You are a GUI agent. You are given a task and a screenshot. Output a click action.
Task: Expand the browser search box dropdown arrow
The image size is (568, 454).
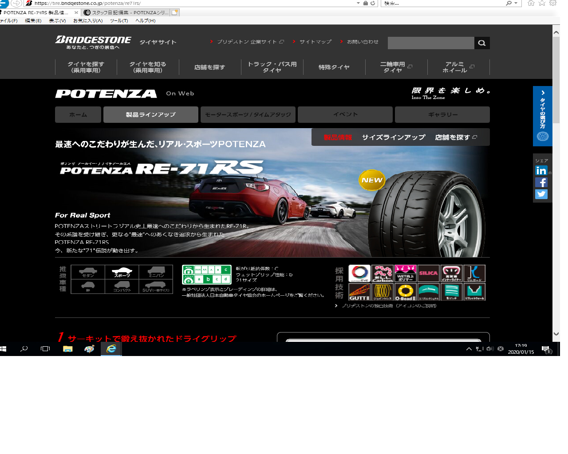516,3
